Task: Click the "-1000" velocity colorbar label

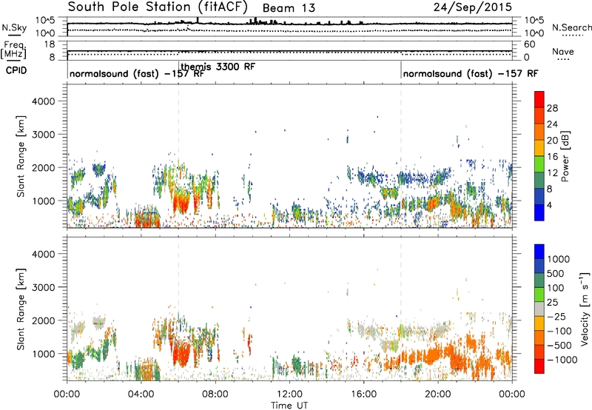Action: coord(562,360)
